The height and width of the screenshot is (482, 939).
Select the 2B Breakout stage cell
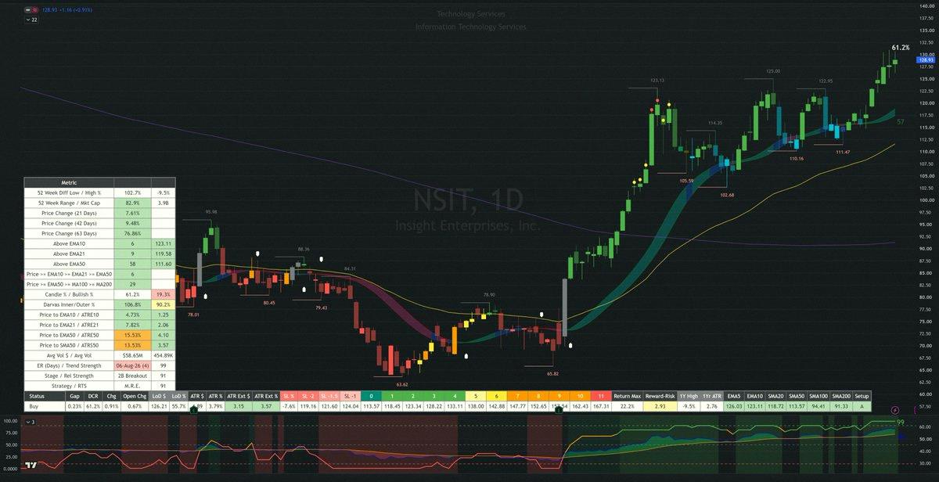[x=132, y=376]
